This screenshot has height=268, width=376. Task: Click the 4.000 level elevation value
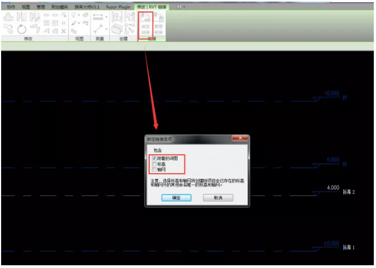(333, 188)
